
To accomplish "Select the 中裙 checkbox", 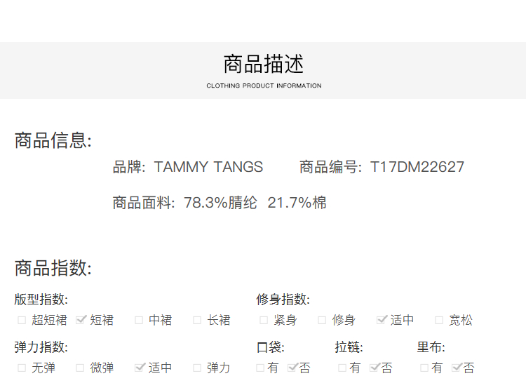I will [139, 320].
